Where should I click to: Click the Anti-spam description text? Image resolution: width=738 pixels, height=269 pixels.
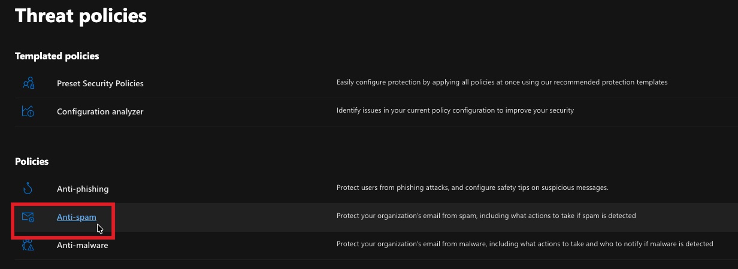[x=486, y=216]
